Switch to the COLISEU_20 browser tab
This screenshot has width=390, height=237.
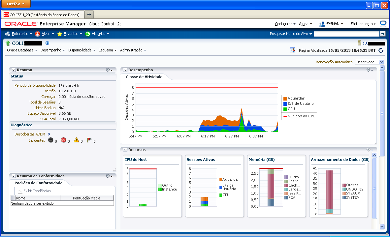click(x=43, y=15)
